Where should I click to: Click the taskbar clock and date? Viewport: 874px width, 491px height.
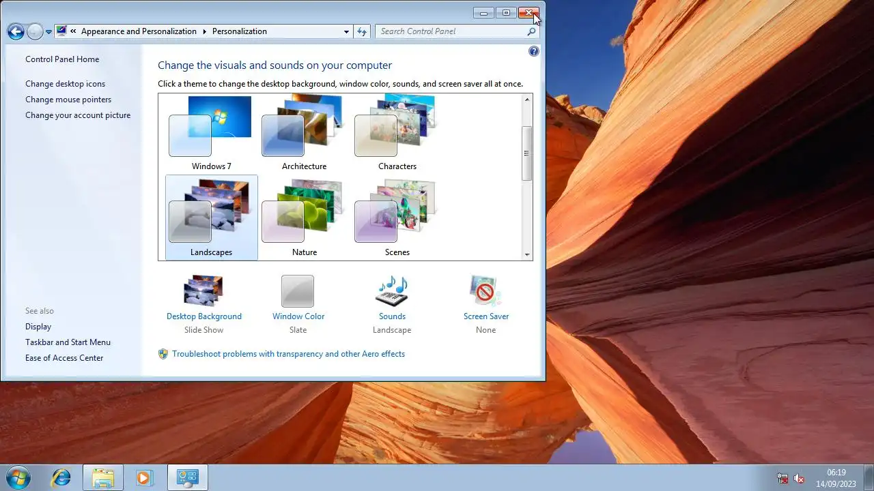tap(836, 477)
